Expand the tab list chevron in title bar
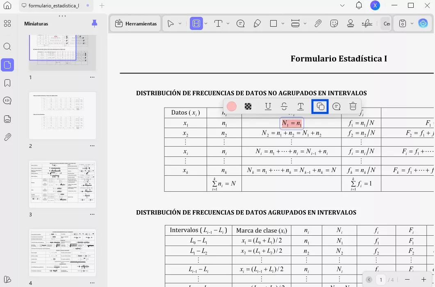 tap(342, 6)
